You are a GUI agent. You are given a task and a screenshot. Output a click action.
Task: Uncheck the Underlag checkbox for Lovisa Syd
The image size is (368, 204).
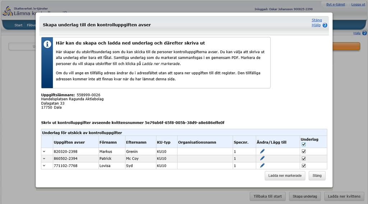303,166
